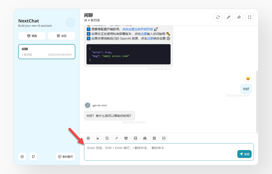Open the 面具 masks button
This screenshot has height=174, width=272.
32,36
